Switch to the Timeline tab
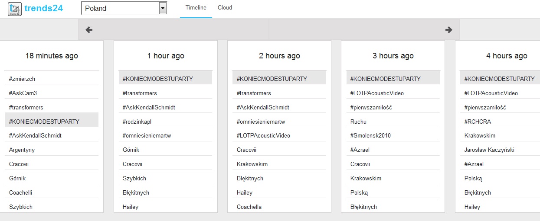 (196, 8)
